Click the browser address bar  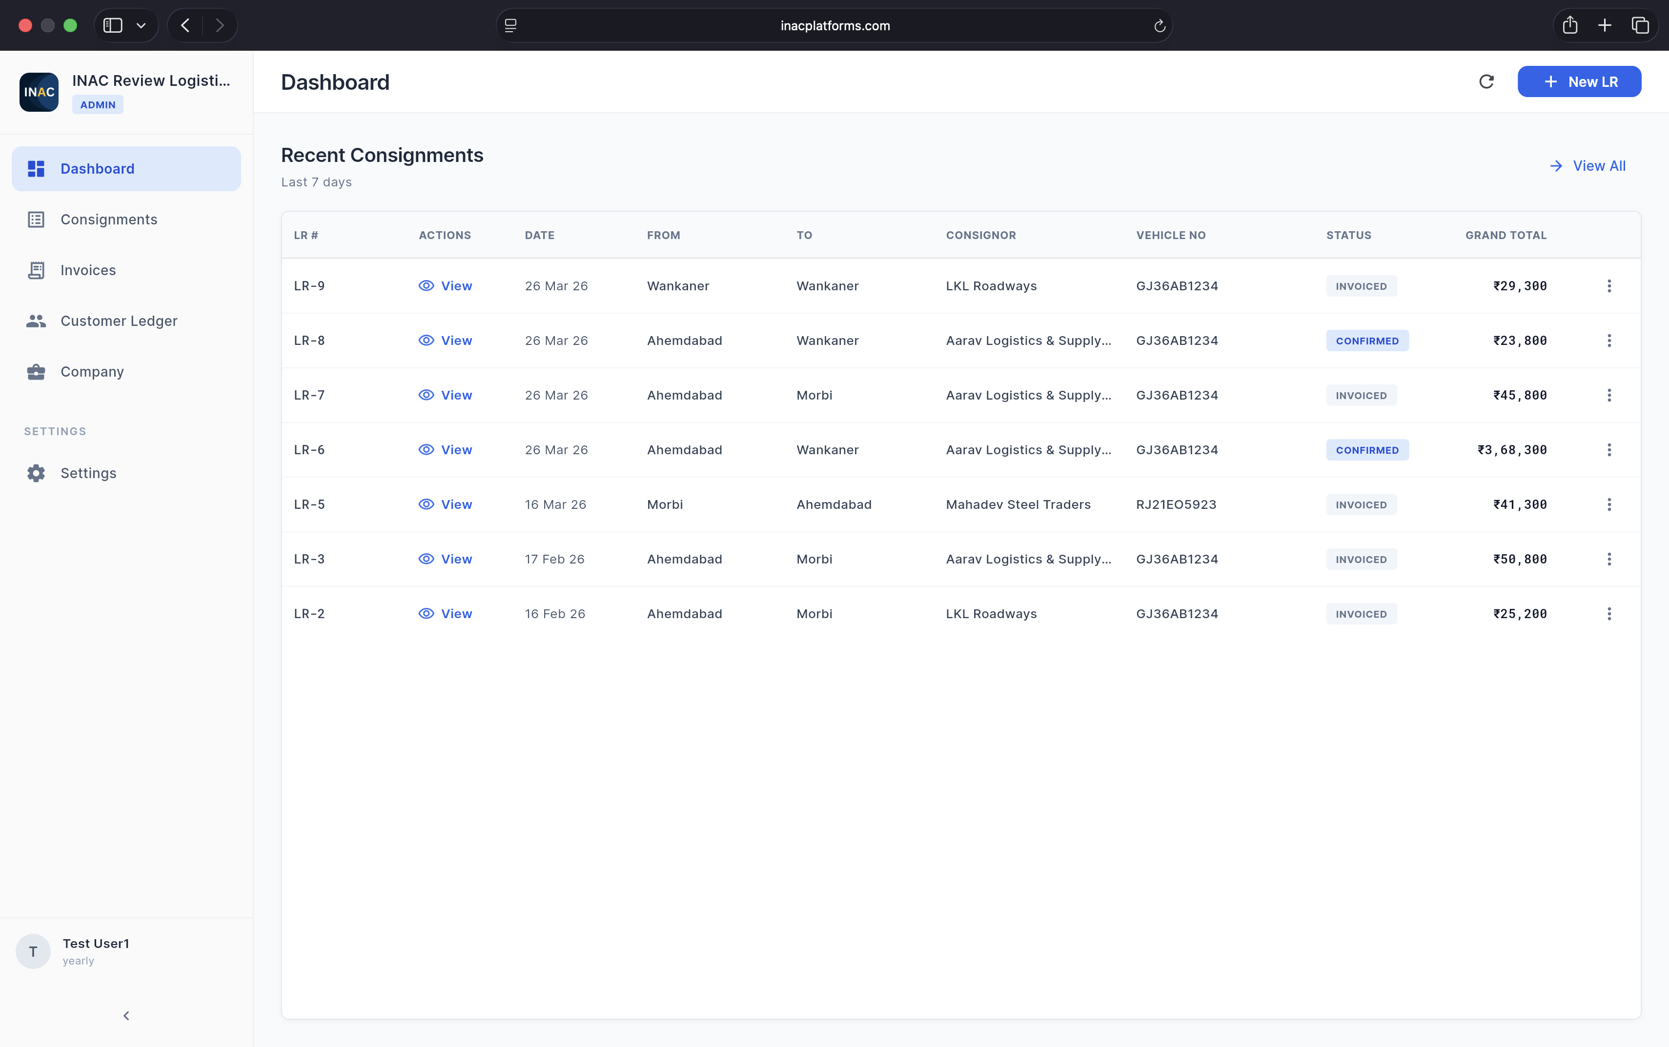pos(834,26)
